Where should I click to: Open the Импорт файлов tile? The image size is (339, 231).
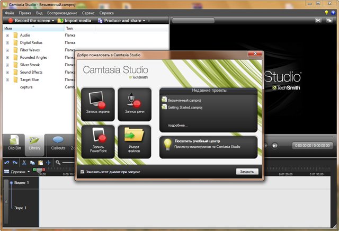click(135, 141)
